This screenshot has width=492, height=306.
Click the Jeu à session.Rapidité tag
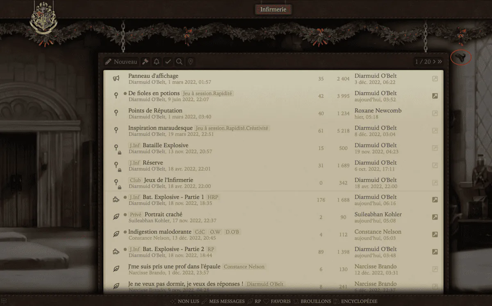(207, 94)
